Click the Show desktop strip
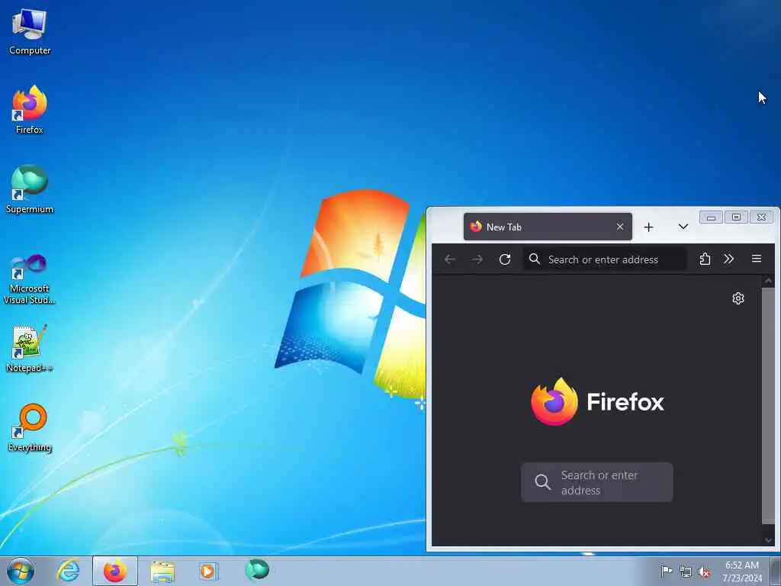Image resolution: width=781 pixels, height=586 pixels. [776, 571]
